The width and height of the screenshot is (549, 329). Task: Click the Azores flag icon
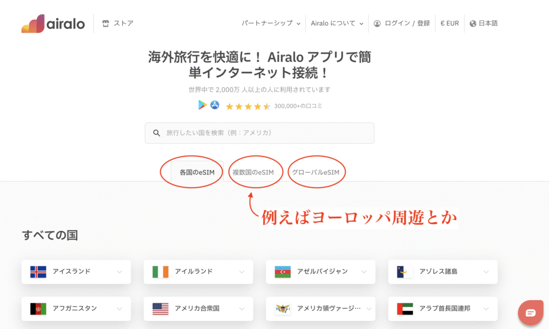[x=405, y=272]
